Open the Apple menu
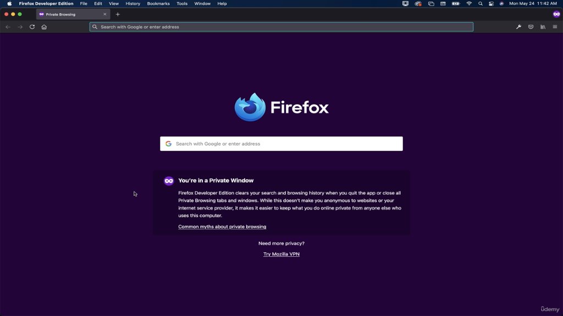Screen dimensions: 563x316 click(9, 4)
